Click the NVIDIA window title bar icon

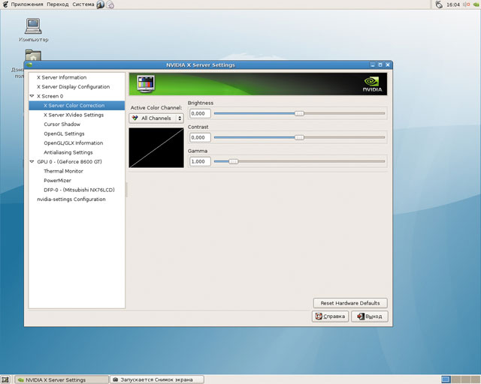coord(29,65)
